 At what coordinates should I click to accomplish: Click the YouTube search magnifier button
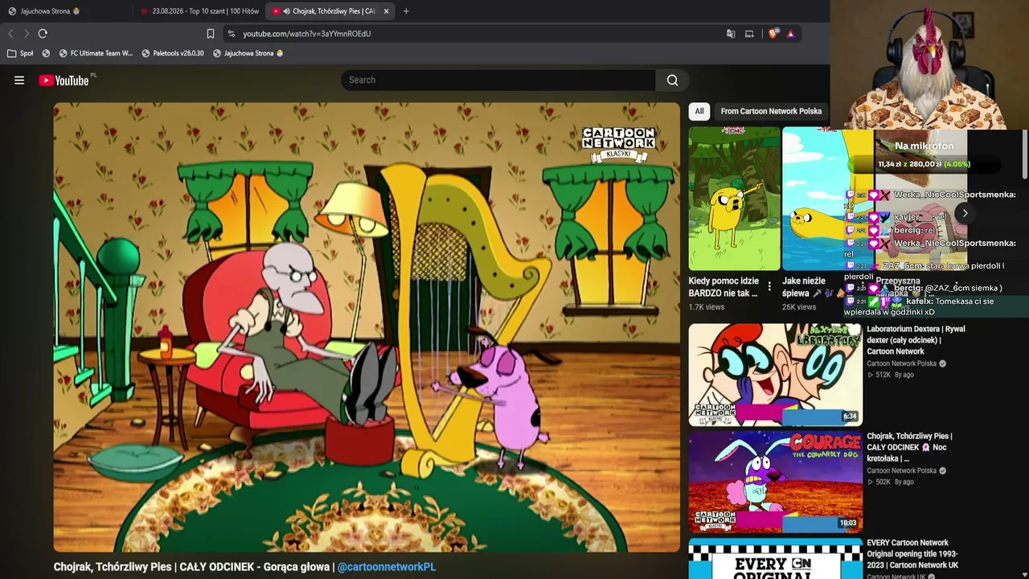click(x=672, y=80)
